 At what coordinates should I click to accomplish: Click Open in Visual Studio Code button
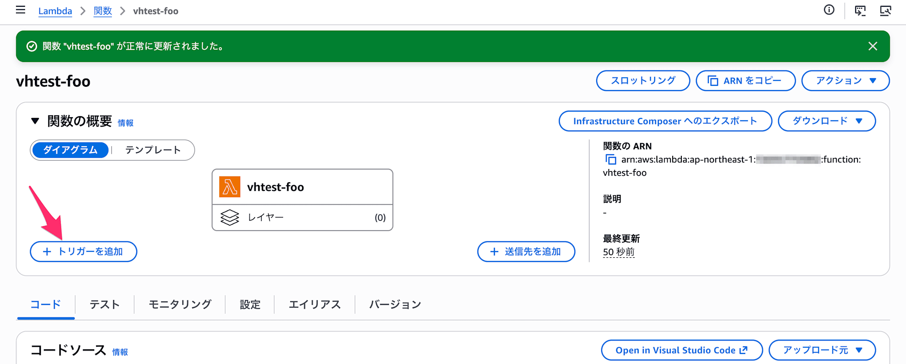pyautogui.click(x=682, y=350)
